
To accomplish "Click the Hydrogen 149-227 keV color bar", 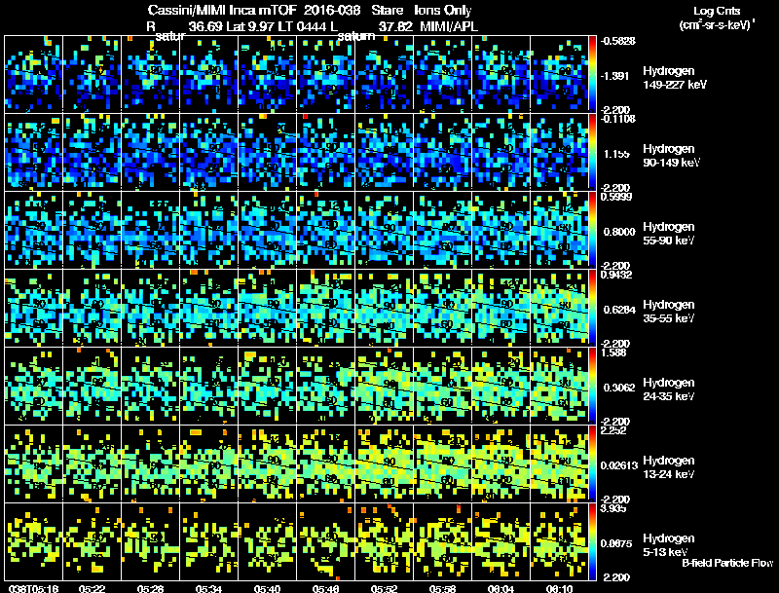I will click(592, 73).
